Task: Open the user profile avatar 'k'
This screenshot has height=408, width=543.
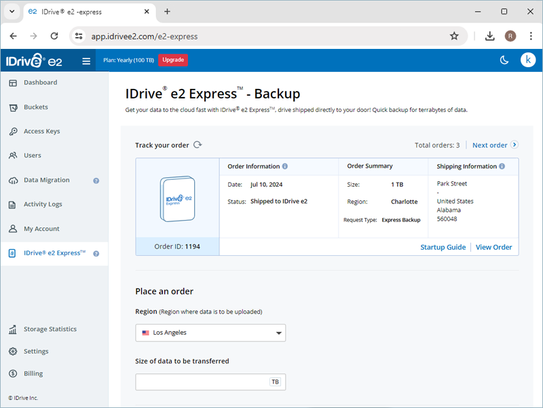Action: click(528, 60)
